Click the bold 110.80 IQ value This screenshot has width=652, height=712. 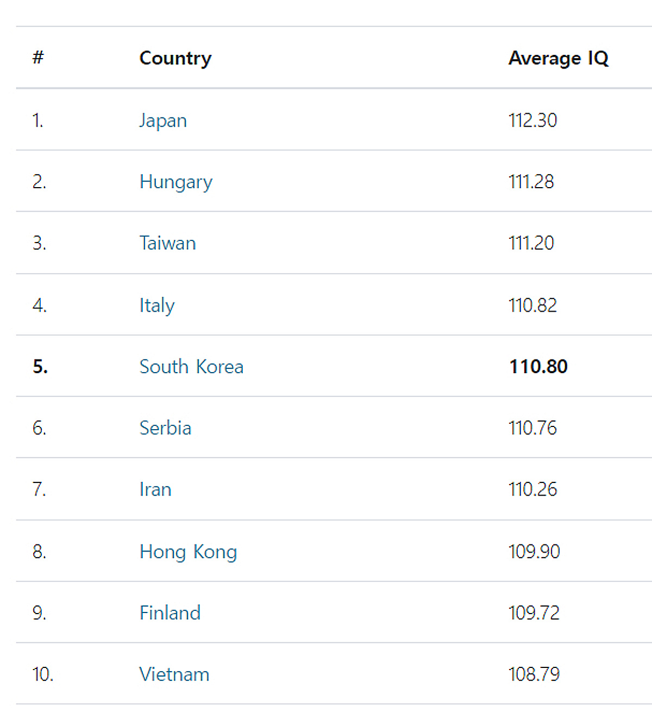tap(538, 367)
